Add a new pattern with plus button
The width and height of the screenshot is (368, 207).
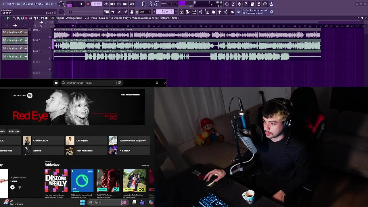(176, 12)
